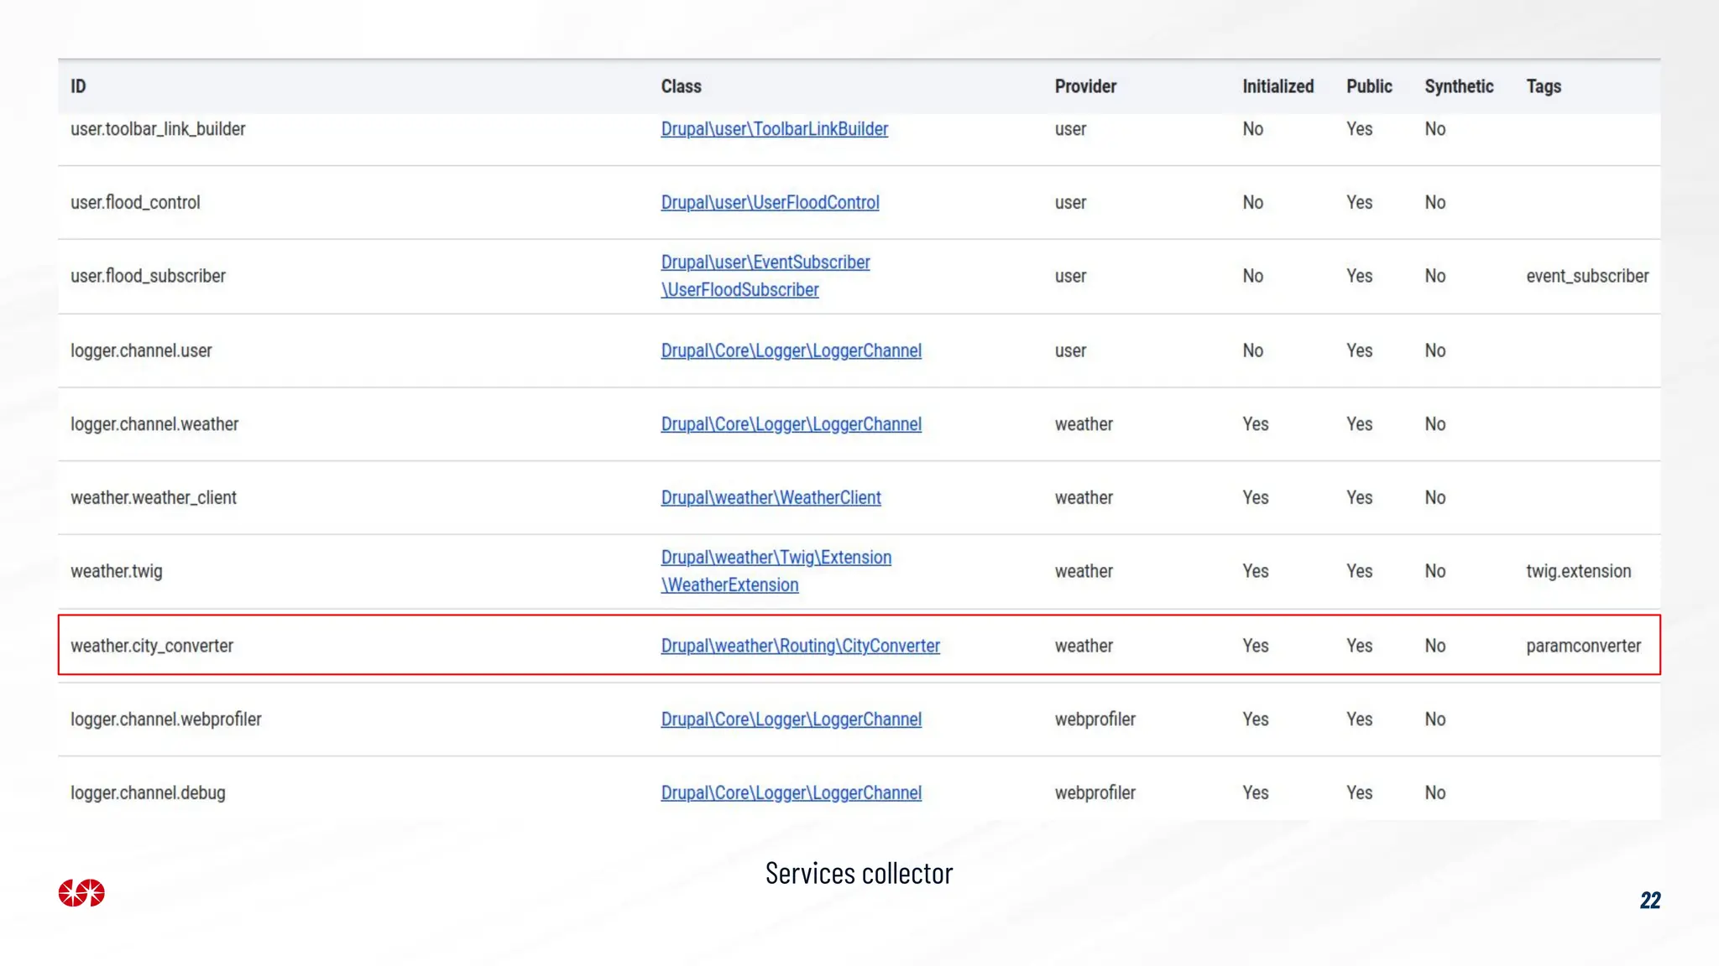Screen dimensions: 1719x966
Task: Click the red logo icon at bottom left
Action: point(81,893)
